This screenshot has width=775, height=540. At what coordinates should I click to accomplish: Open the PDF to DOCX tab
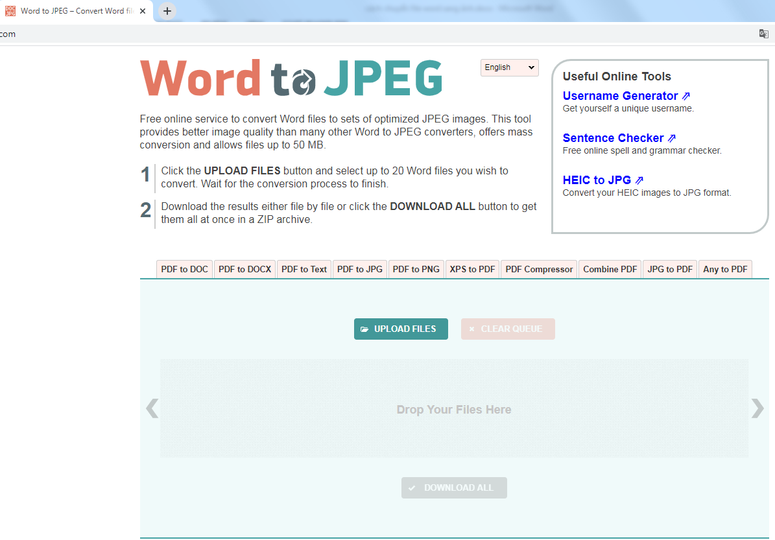(x=244, y=269)
